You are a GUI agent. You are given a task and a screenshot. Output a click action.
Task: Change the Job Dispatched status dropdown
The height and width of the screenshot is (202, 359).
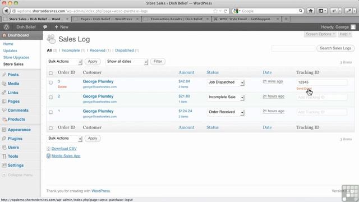[225, 82]
